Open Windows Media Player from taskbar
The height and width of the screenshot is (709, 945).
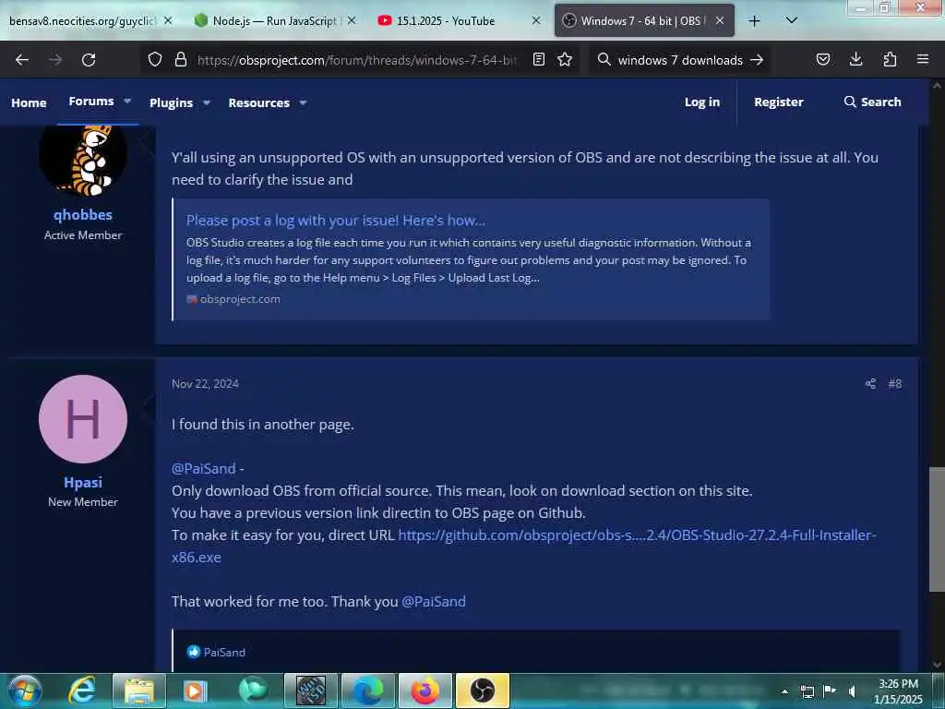tap(196, 691)
